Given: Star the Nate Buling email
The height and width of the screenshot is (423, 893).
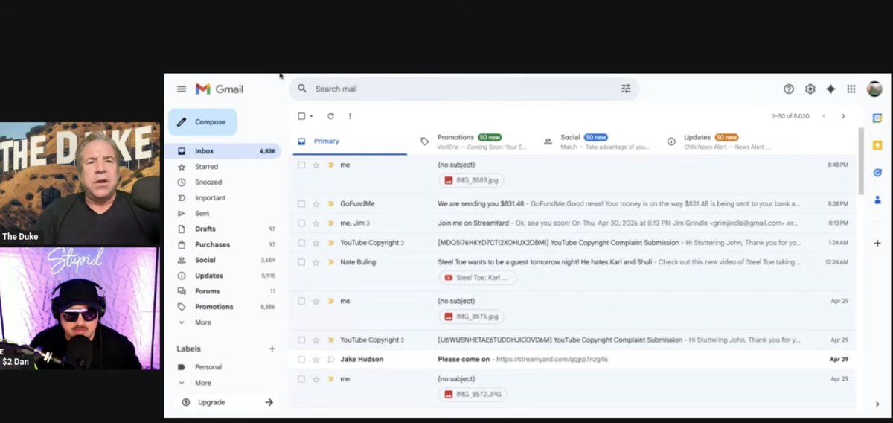Looking at the screenshot, I should tap(316, 262).
